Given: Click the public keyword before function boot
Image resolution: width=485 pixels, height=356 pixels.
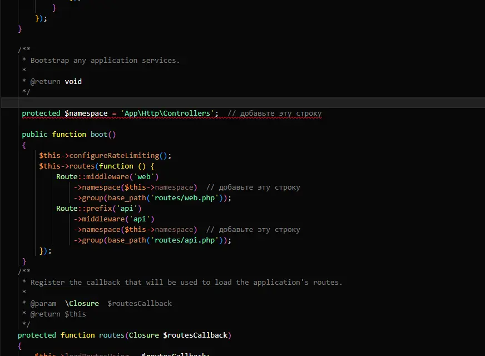Looking at the screenshot, I should [x=34, y=135].
